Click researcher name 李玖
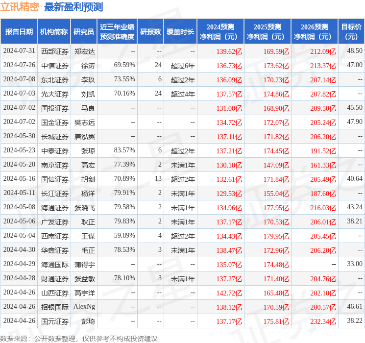Viewport: 365px width, 343px height. pos(88,80)
